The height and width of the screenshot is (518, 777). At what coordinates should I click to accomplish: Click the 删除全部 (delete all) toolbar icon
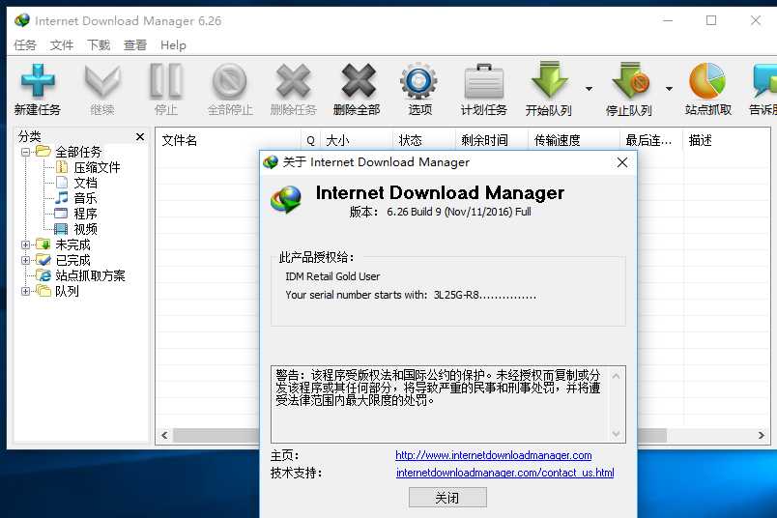(358, 81)
